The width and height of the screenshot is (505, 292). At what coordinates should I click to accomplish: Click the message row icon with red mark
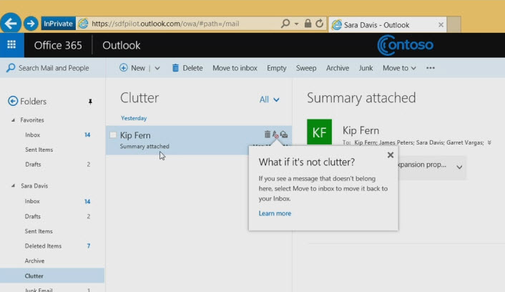[275, 135]
